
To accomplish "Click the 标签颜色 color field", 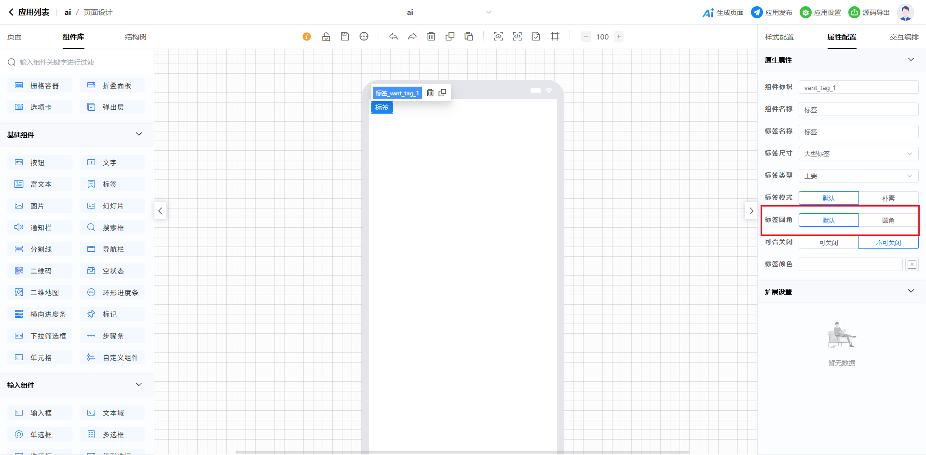I will tap(850, 264).
